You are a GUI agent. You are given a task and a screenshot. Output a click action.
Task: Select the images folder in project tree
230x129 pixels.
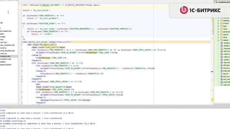(3, 37)
